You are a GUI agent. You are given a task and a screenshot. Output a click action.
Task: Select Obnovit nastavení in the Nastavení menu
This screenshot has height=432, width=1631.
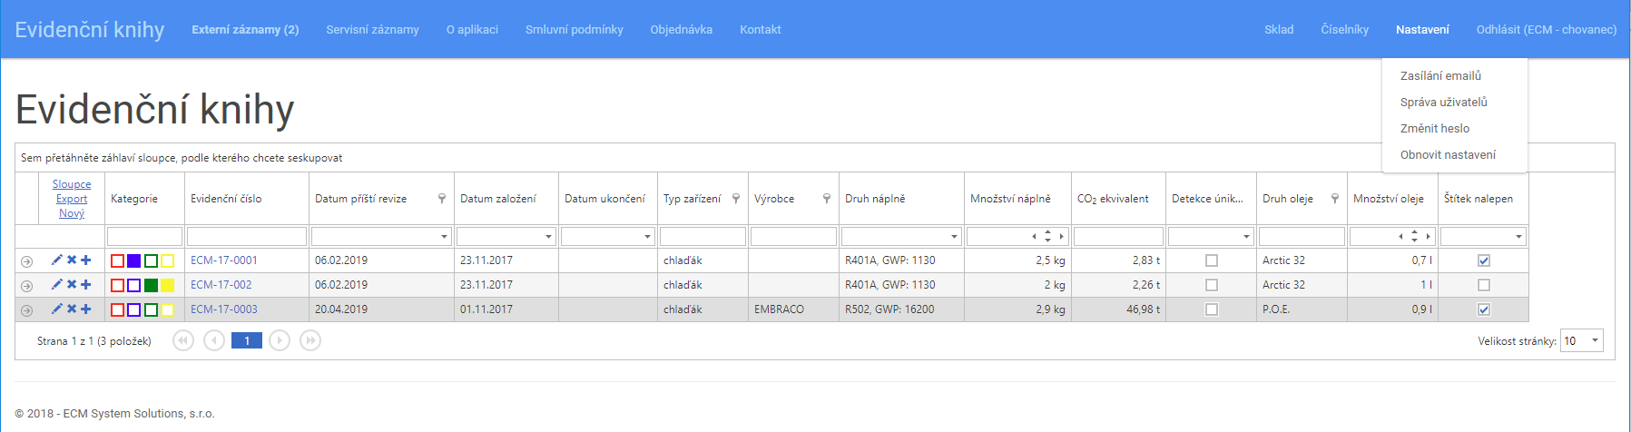pyautogui.click(x=1448, y=154)
